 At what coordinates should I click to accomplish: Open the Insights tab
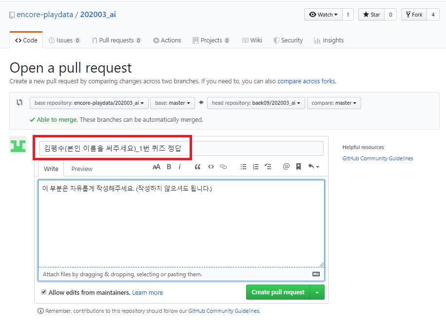coord(329,40)
